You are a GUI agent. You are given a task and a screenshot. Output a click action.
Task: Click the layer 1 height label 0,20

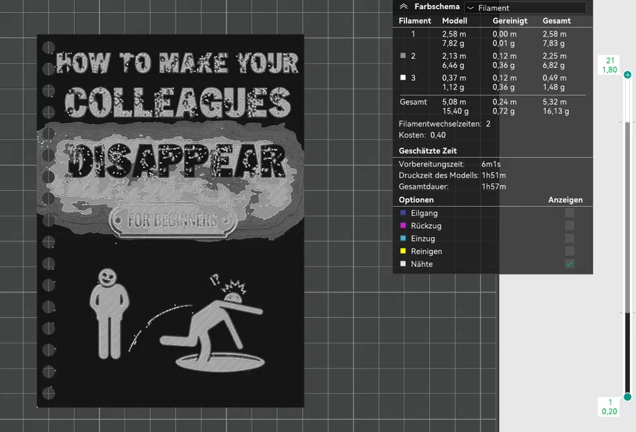point(609,411)
